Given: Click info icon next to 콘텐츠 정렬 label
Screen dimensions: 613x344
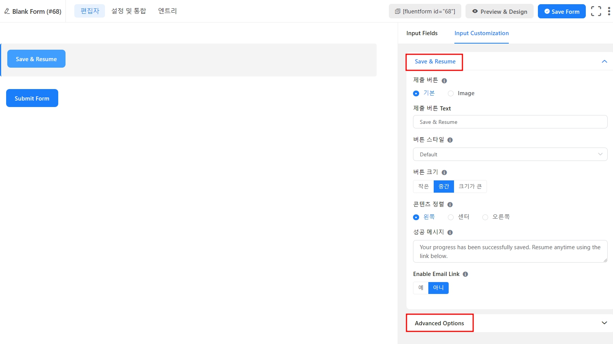Looking at the screenshot, I should tap(450, 204).
